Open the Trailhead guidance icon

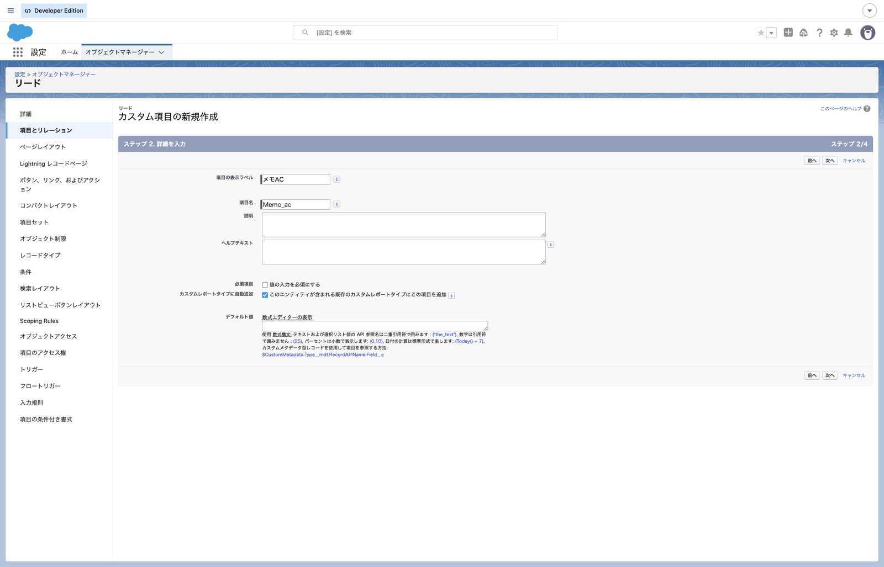(x=803, y=33)
